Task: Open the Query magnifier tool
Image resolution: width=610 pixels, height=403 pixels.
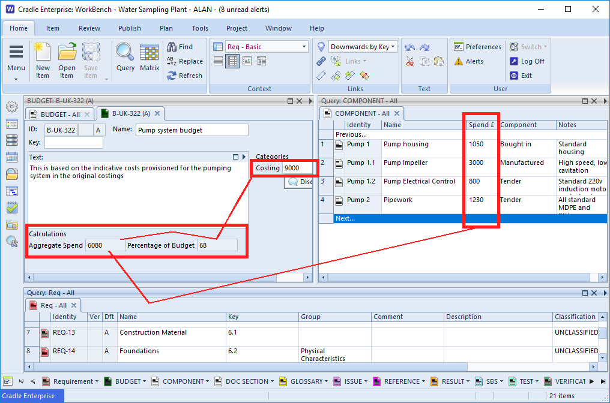Action: [x=125, y=53]
